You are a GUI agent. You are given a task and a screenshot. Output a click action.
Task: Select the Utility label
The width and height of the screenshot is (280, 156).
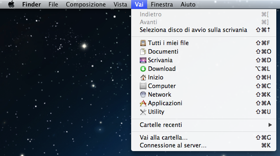point(156,112)
